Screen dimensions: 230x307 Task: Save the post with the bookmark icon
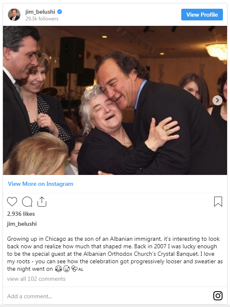coord(218,202)
